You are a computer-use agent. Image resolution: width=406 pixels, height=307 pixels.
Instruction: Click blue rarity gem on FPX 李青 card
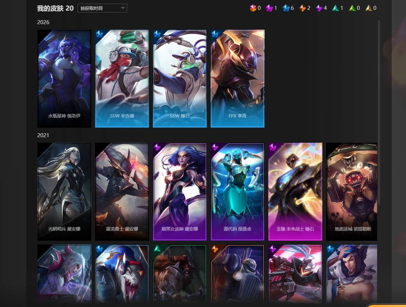point(215,34)
